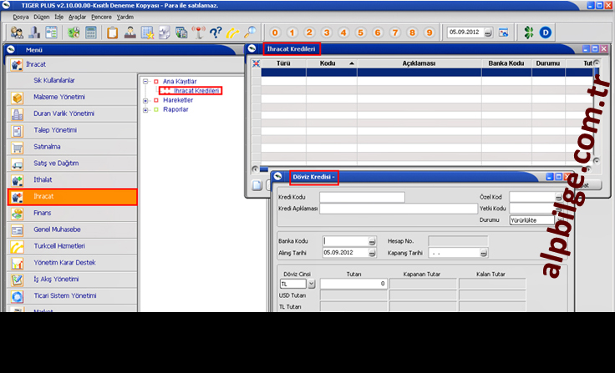This screenshot has width=615, height=373.
Task: Click the question mark help icon
Action: point(216,33)
